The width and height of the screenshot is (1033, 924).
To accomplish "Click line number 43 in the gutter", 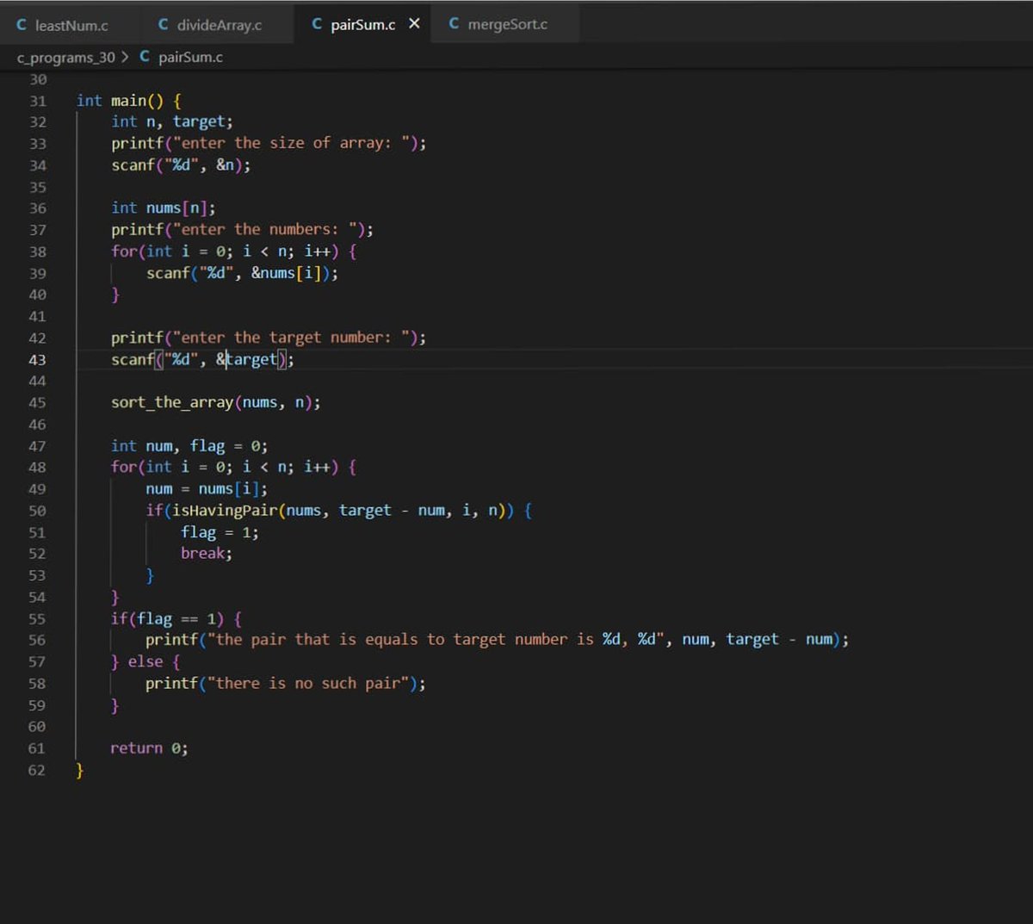I will 38,359.
